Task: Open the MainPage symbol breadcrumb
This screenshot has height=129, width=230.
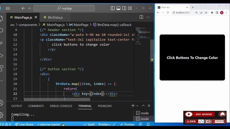Action: [79, 25]
